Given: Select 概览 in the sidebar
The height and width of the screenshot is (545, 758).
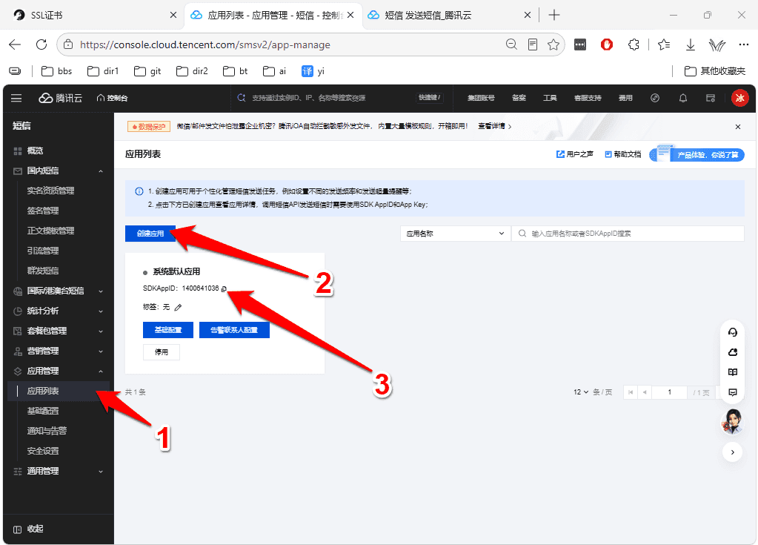Looking at the screenshot, I should (35, 151).
